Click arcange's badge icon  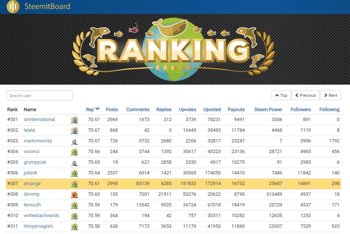[74, 184]
